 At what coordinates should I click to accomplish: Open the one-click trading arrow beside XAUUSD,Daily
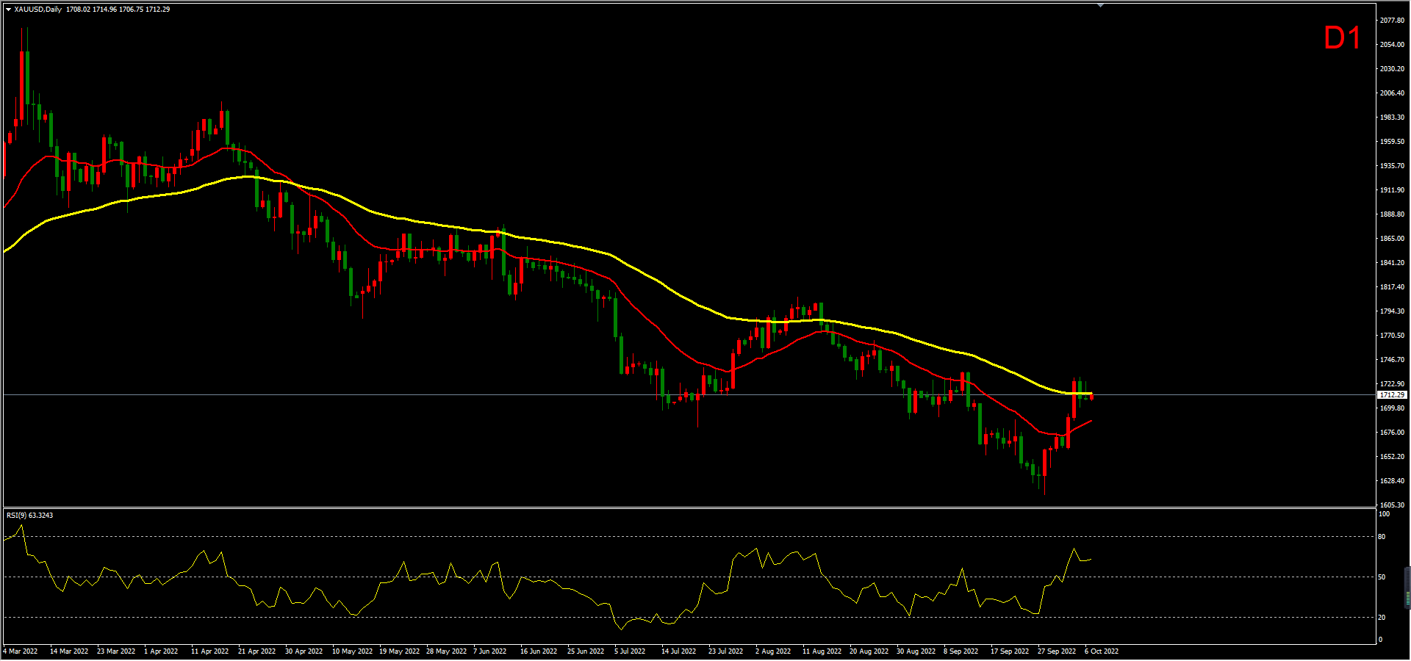8,10
